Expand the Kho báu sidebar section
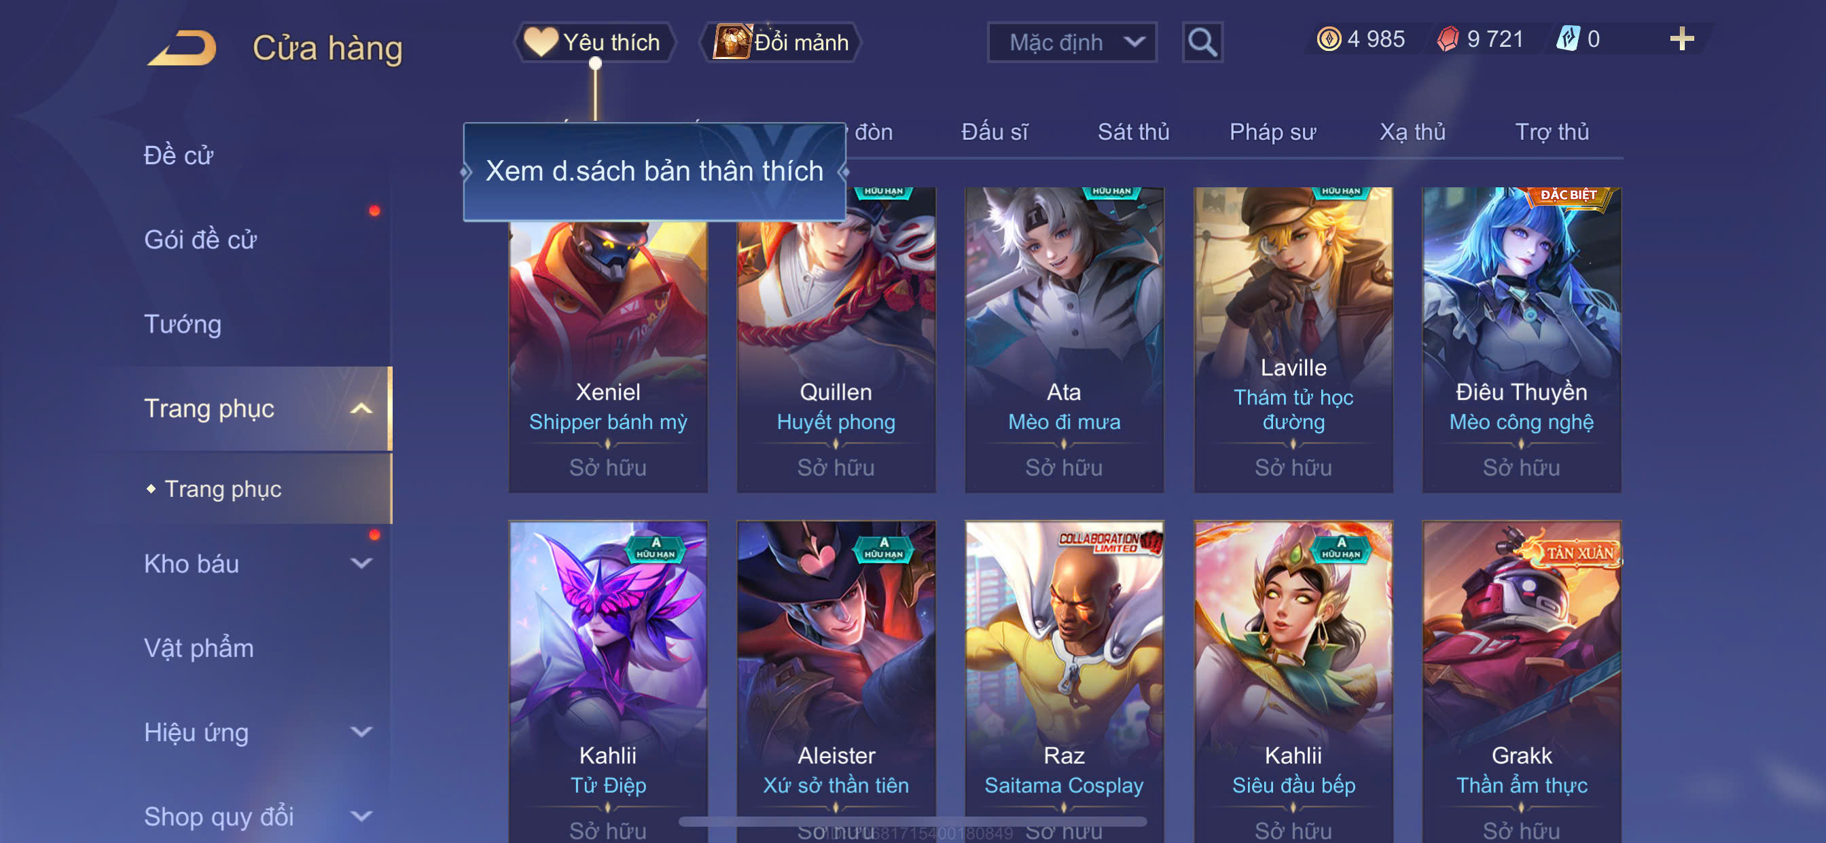 pos(361,563)
